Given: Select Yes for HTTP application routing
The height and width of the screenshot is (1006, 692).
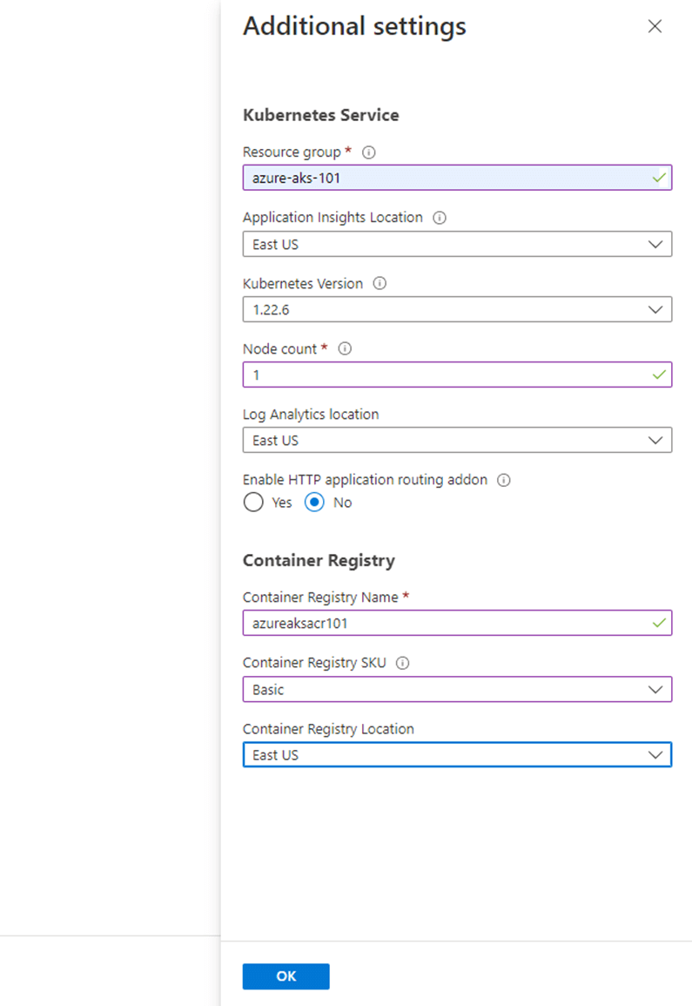Looking at the screenshot, I should (253, 503).
